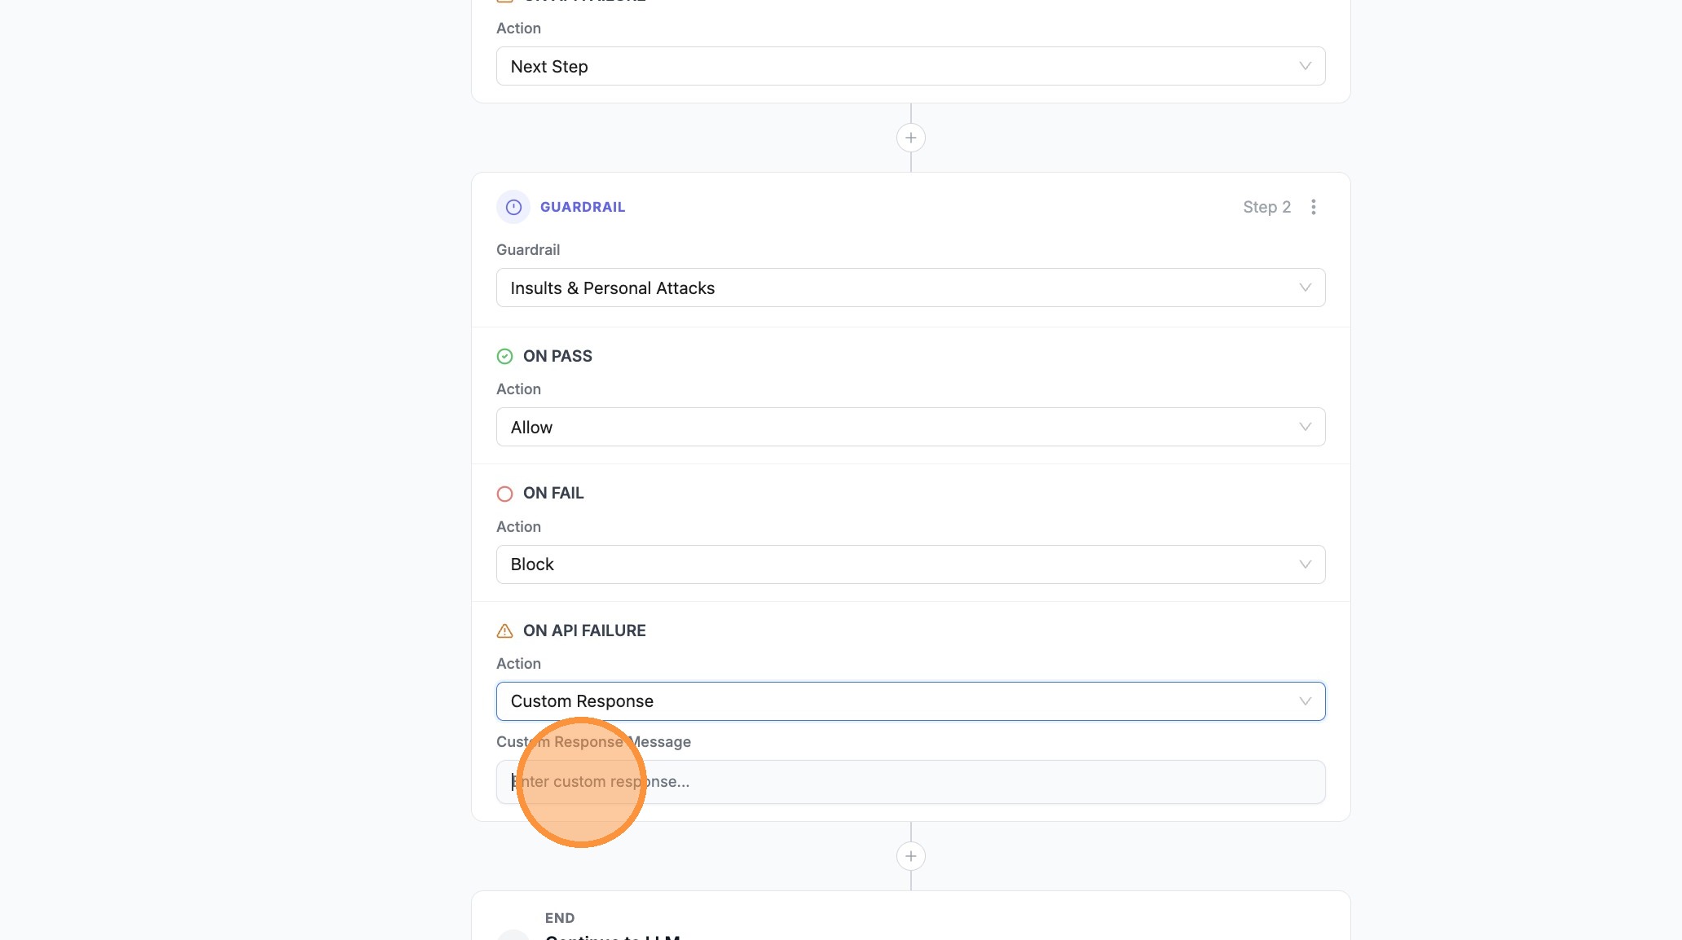This screenshot has height=940, width=1682.
Task: Click the ON API FAILURE warning triangle icon
Action: coord(504,630)
